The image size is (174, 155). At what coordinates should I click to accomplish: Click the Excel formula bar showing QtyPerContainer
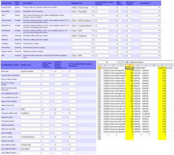point(151,62)
